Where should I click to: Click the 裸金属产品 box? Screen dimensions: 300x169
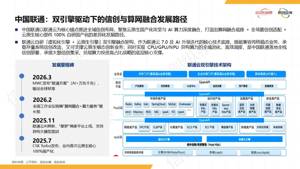pos(227,127)
